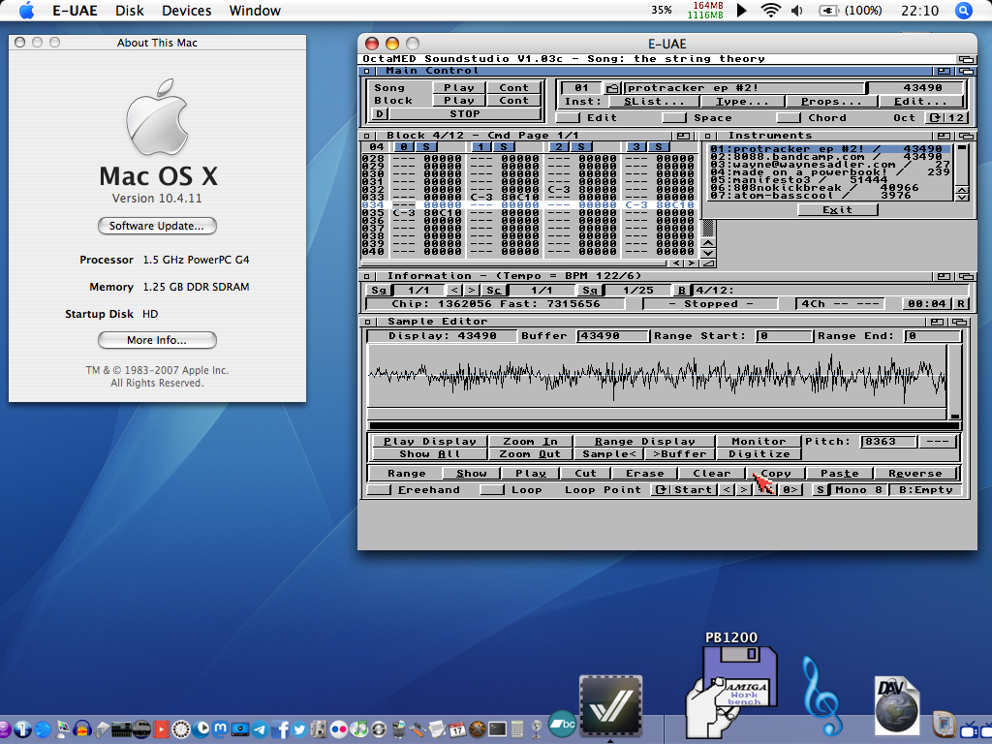This screenshot has width=992, height=744.
Task: Open the blue treble clef dock app
Action: click(822, 696)
